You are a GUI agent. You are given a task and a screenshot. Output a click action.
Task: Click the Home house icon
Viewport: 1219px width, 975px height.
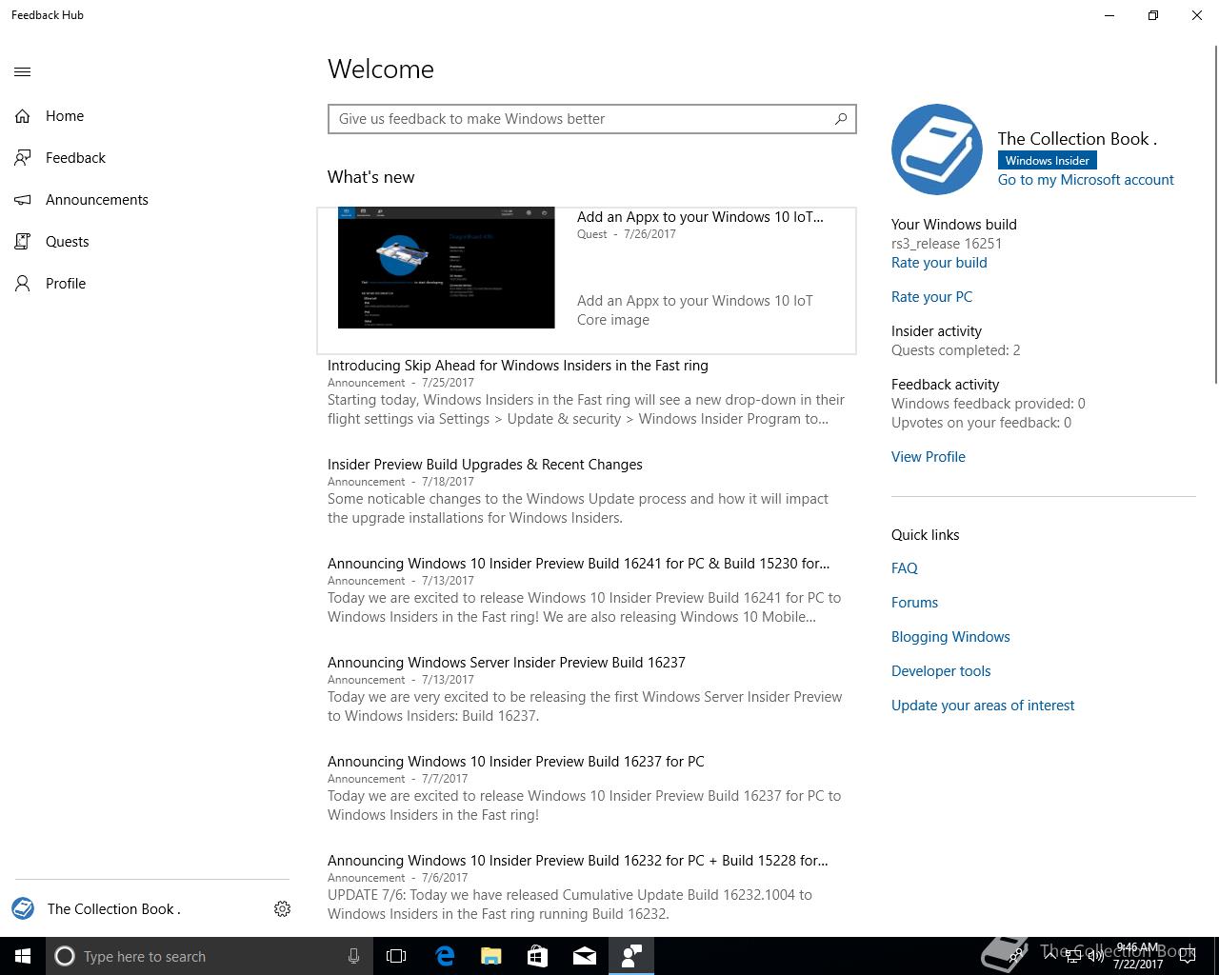(23, 116)
